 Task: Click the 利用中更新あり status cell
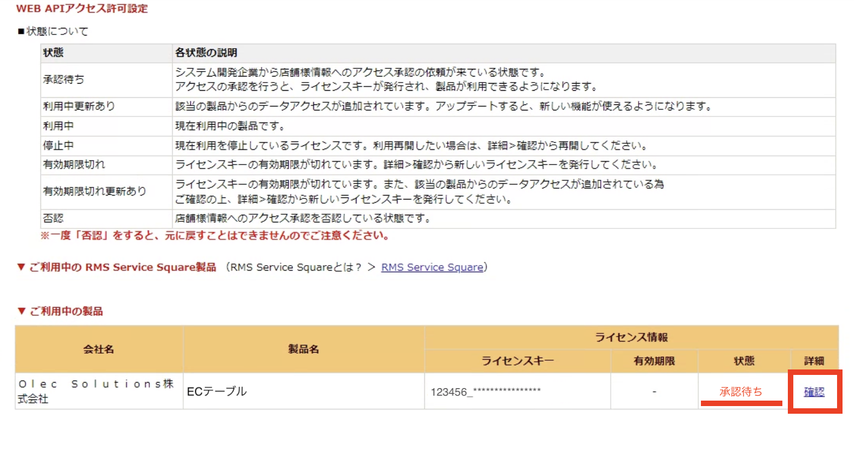coord(106,107)
